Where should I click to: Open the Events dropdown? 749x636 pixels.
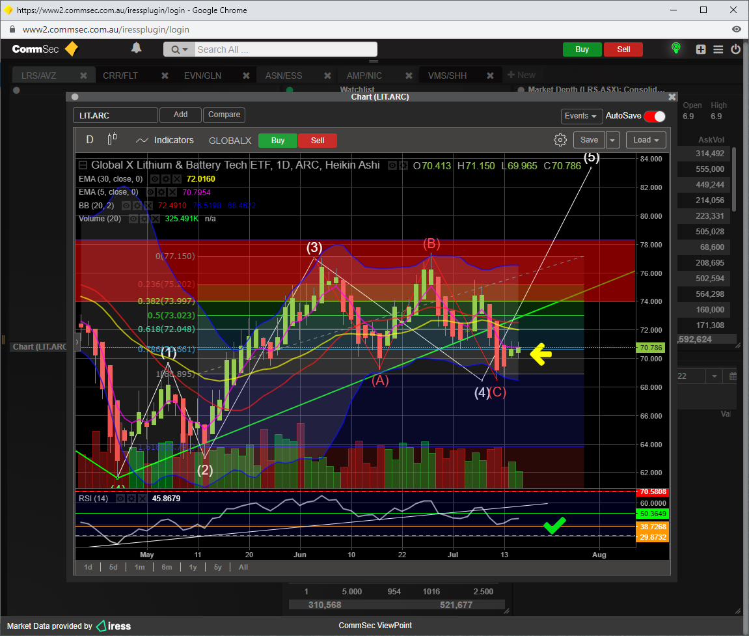click(x=580, y=116)
